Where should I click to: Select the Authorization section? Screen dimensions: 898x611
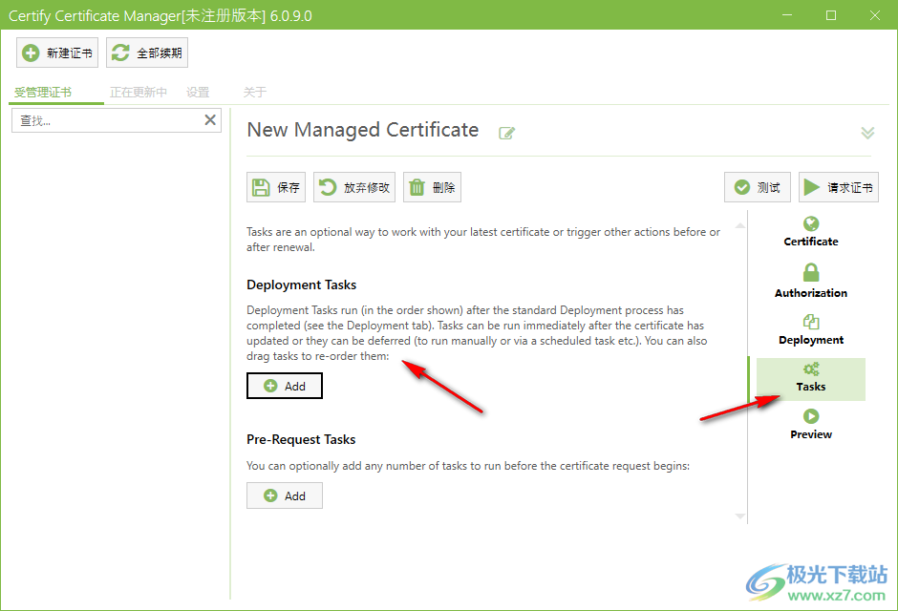click(811, 281)
